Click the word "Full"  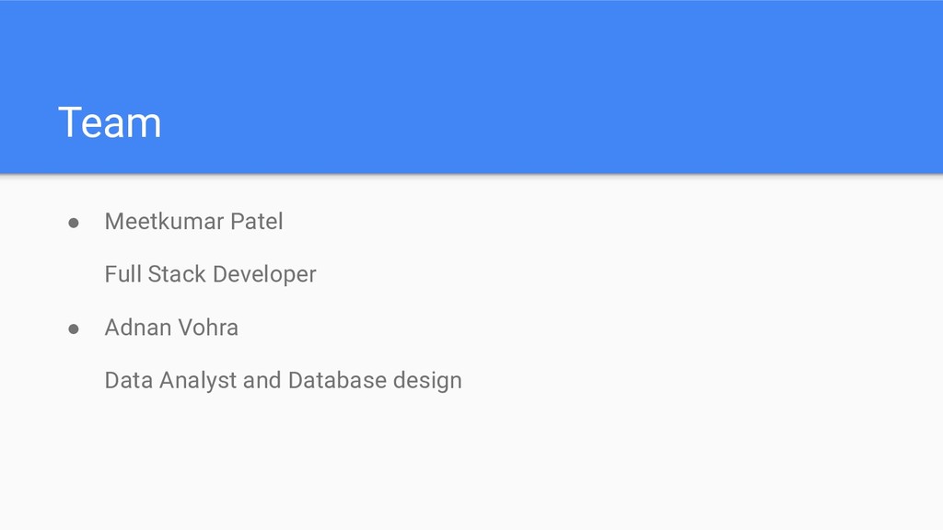coord(122,274)
